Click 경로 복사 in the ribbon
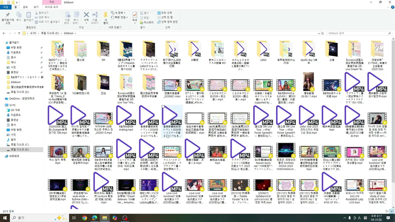Image resolution: width=395 pixels, height=222 pixels. click(42, 18)
